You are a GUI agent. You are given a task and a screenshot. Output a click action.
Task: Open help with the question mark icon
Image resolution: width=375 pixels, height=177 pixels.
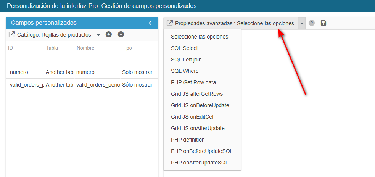pyautogui.click(x=311, y=23)
